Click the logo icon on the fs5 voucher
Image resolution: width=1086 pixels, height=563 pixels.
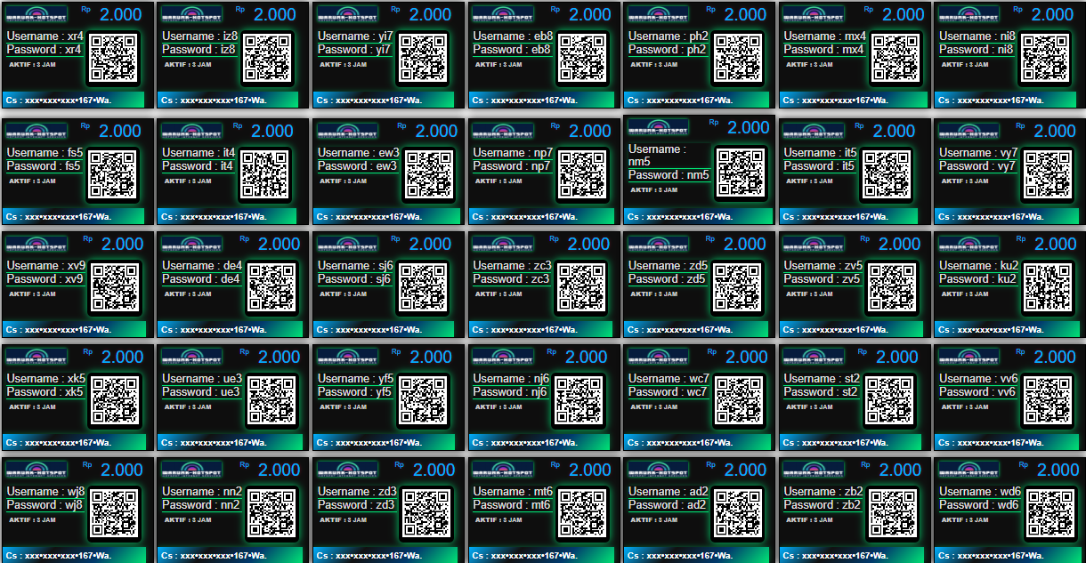(36, 130)
